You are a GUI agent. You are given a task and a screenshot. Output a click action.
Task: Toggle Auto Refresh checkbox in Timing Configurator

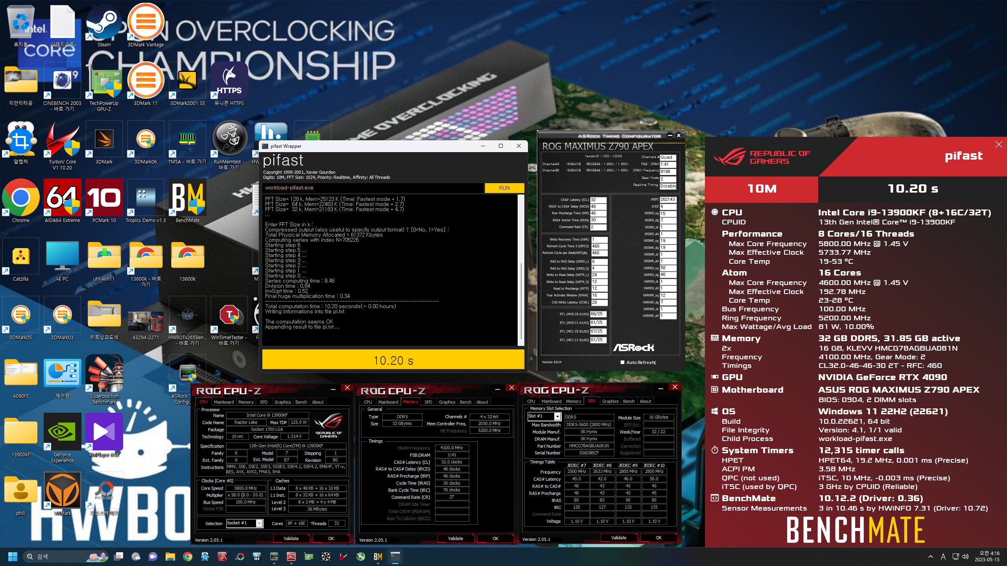click(622, 362)
